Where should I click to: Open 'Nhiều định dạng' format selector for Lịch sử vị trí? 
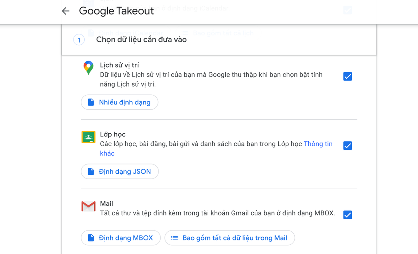[119, 102]
